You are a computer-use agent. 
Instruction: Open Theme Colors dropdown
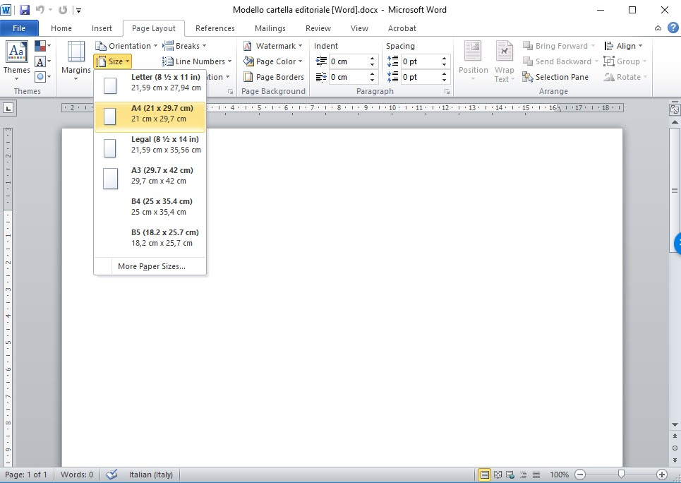coord(42,46)
